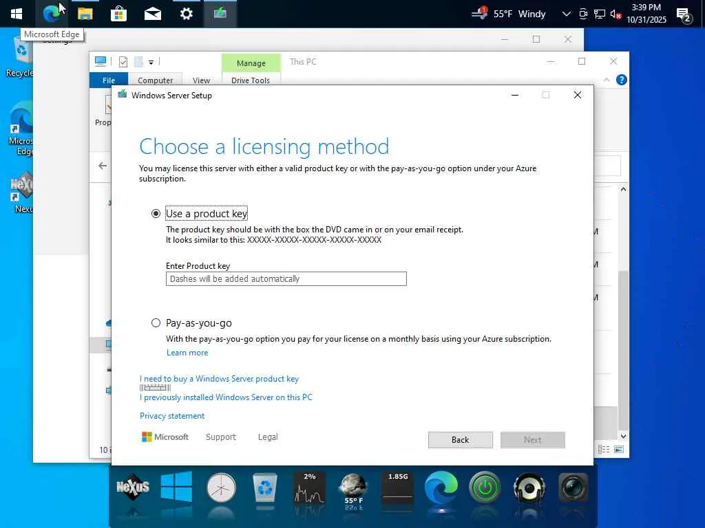Open the Recycle Bin on the Nexus dock

click(265, 487)
